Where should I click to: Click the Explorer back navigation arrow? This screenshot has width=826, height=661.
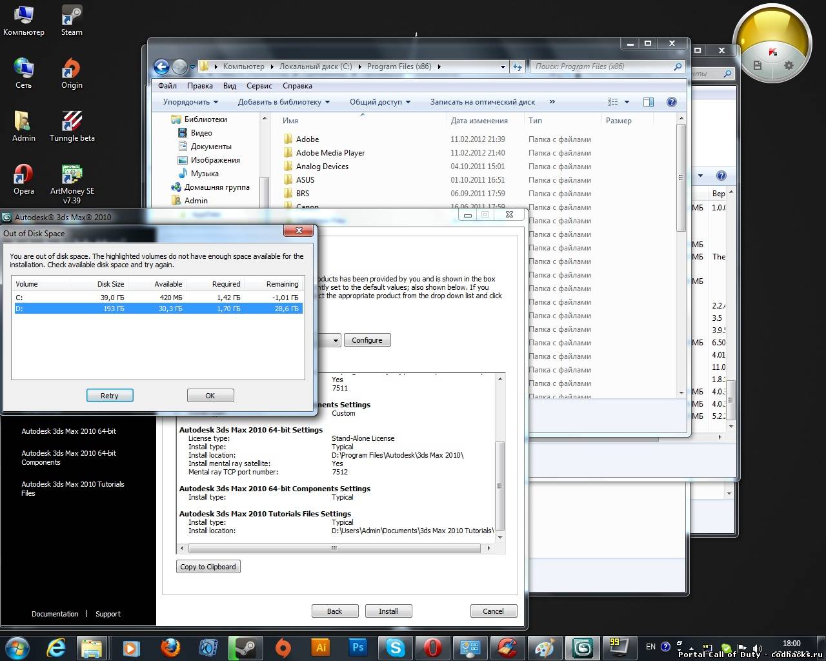(x=161, y=66)
